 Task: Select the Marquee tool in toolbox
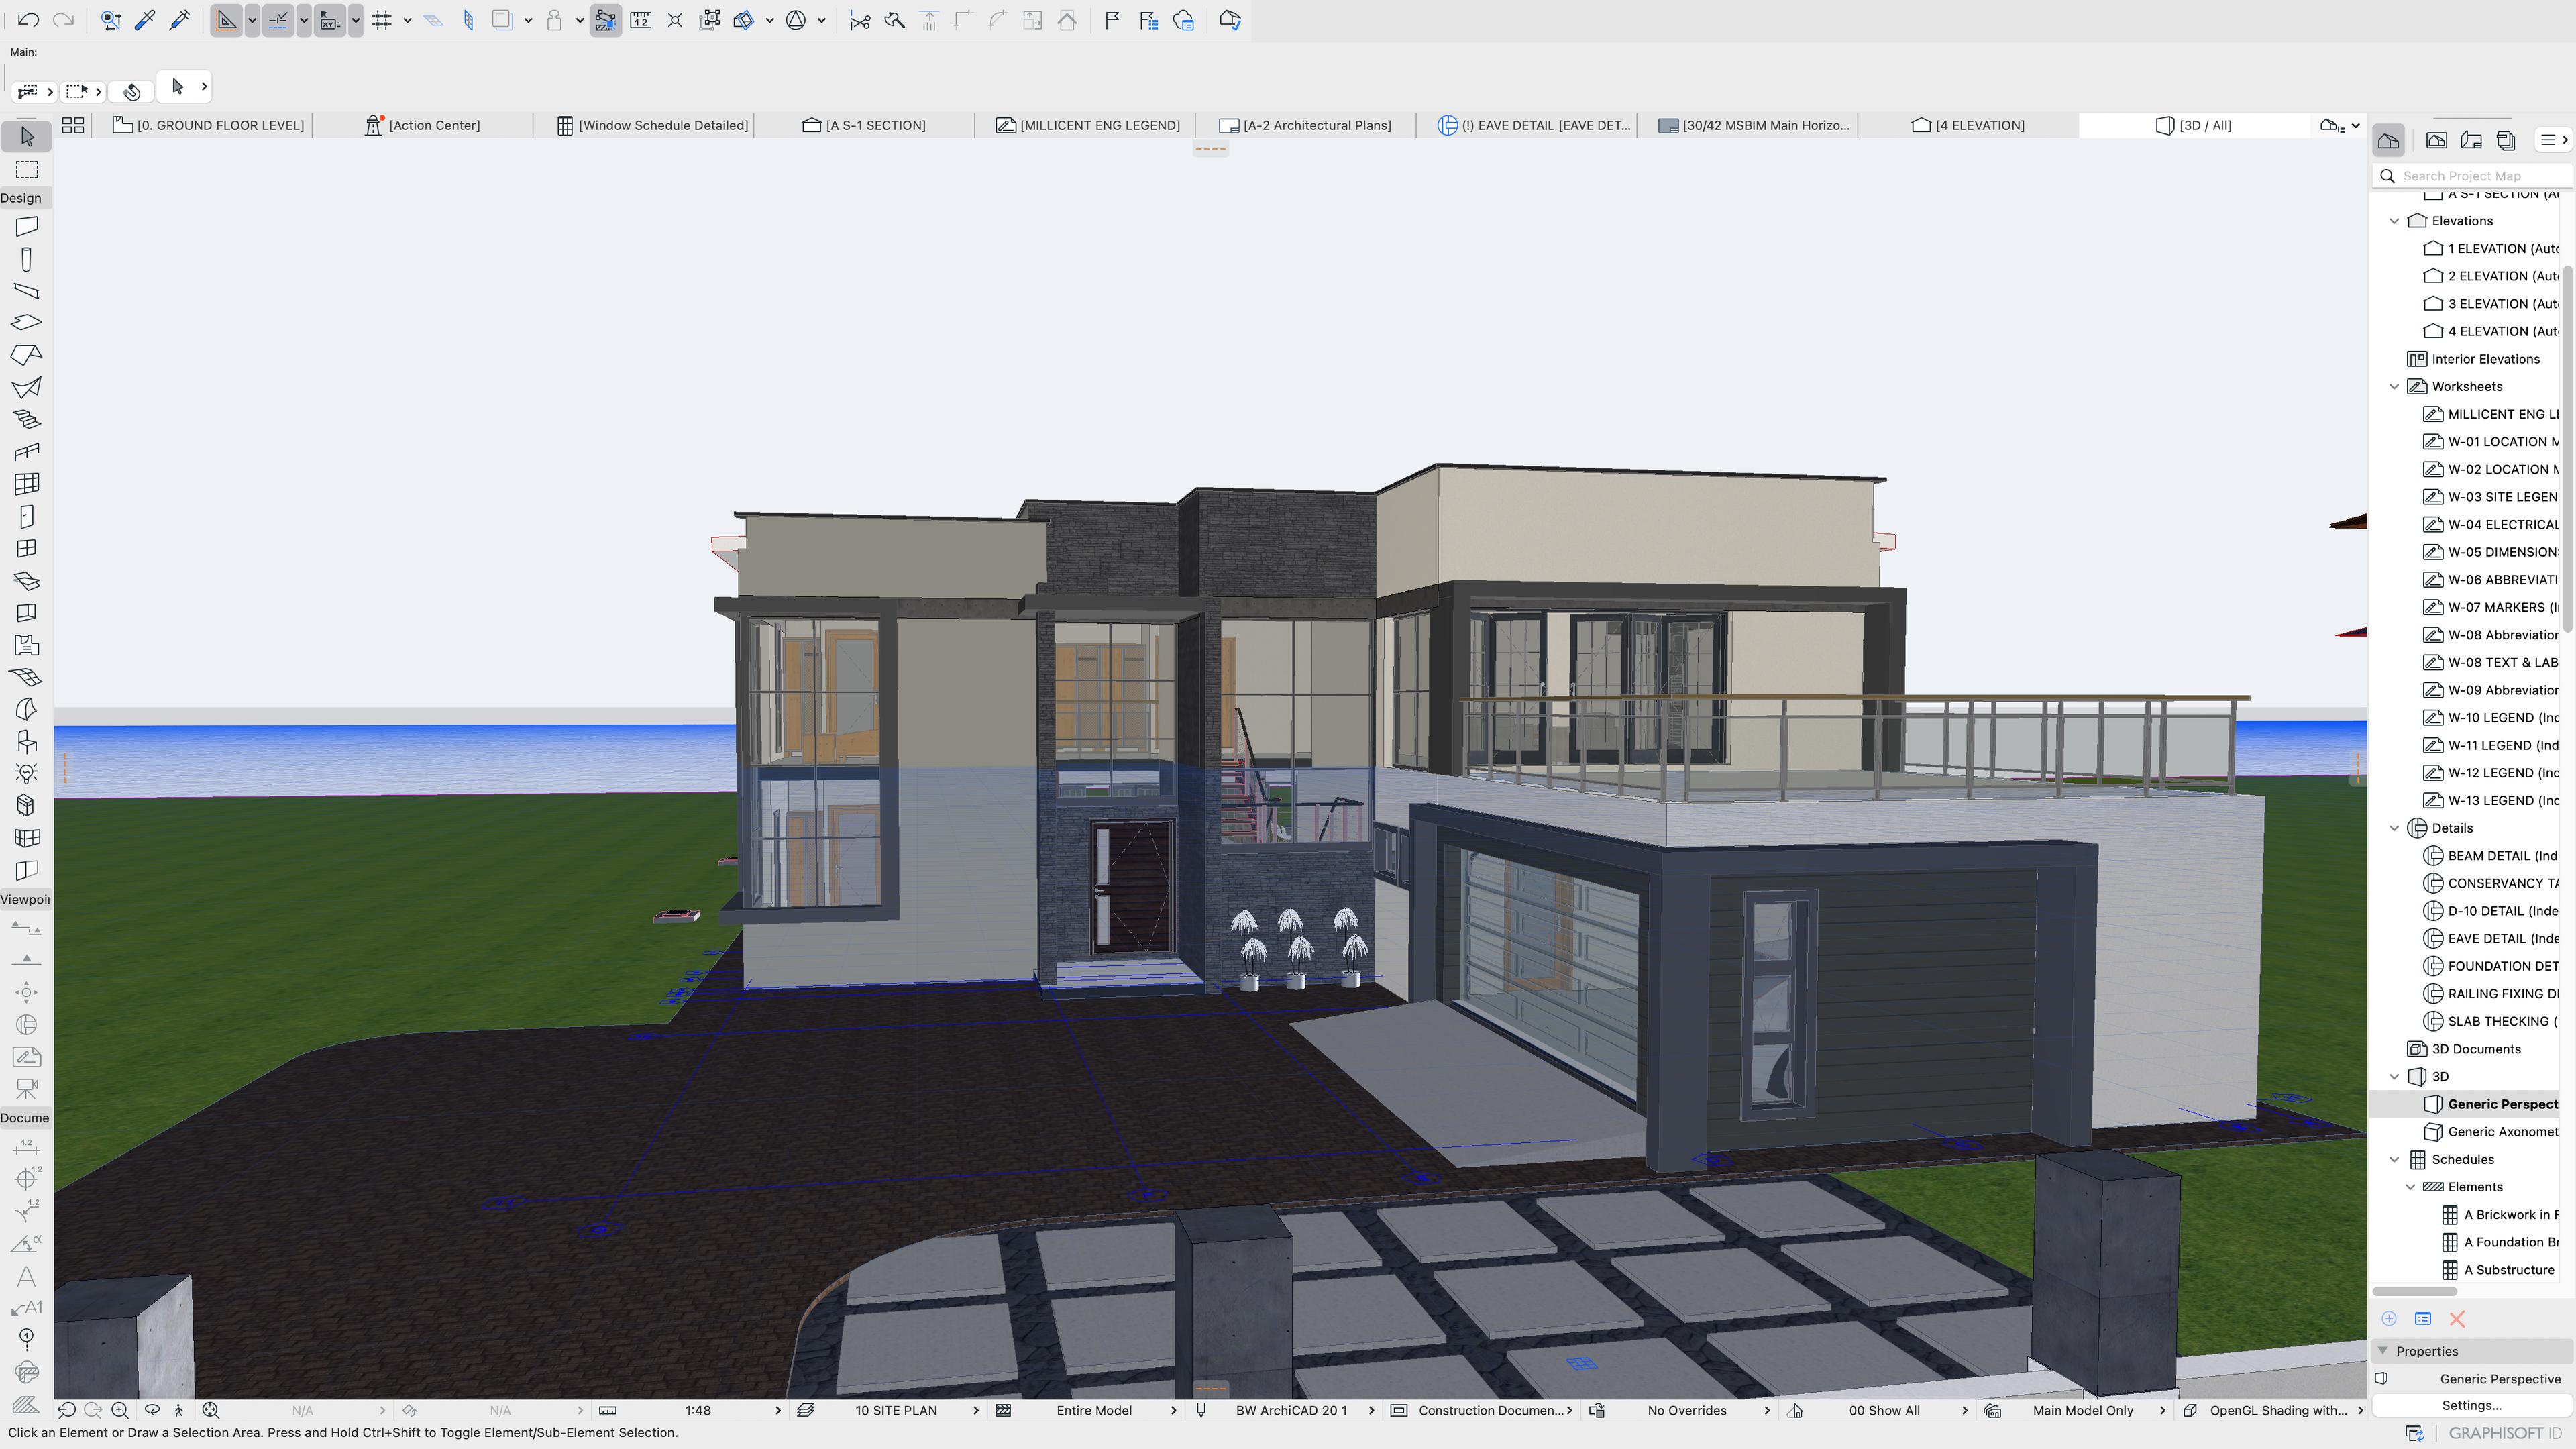tap(27, 170)
